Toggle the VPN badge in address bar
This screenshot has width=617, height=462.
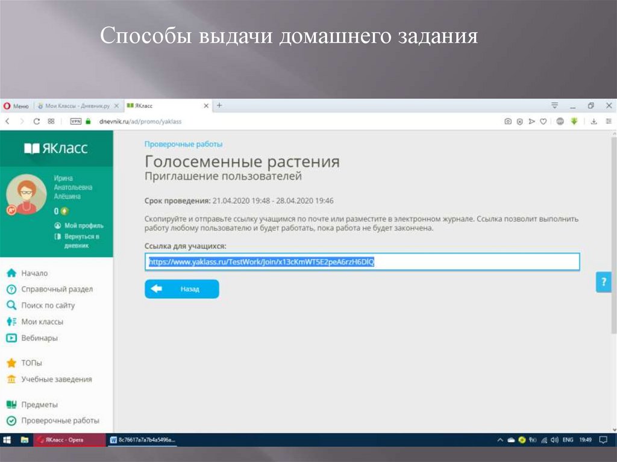pyautogui.click(x=76, y=121)
